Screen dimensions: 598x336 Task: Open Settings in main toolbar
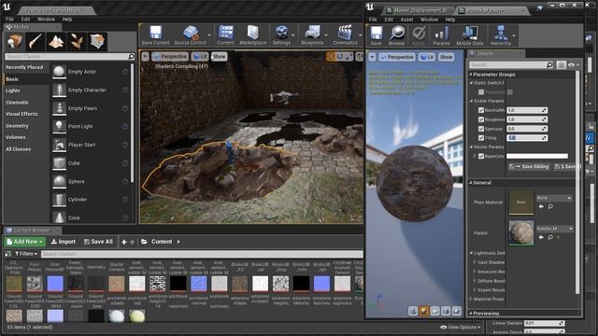coord(281,35)
